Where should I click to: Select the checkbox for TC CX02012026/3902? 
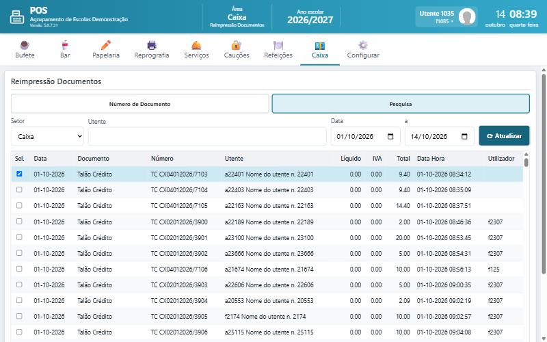click(x=19, y=252)
